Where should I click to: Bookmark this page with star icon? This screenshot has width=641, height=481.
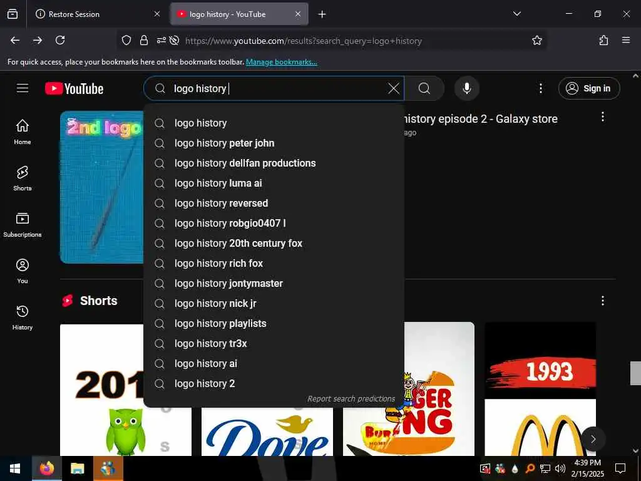[x=536, y=40]
